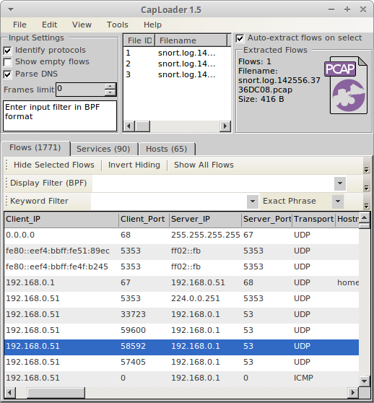Viewport: 374px width, 403px height.
Task: Open the View menu
Action: tap(82, 25)
